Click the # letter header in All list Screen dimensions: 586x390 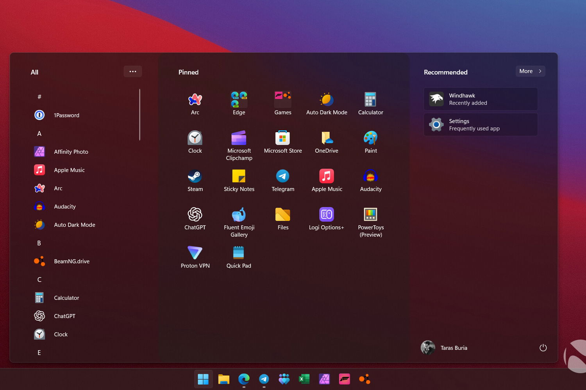click(x=39, y=97)
